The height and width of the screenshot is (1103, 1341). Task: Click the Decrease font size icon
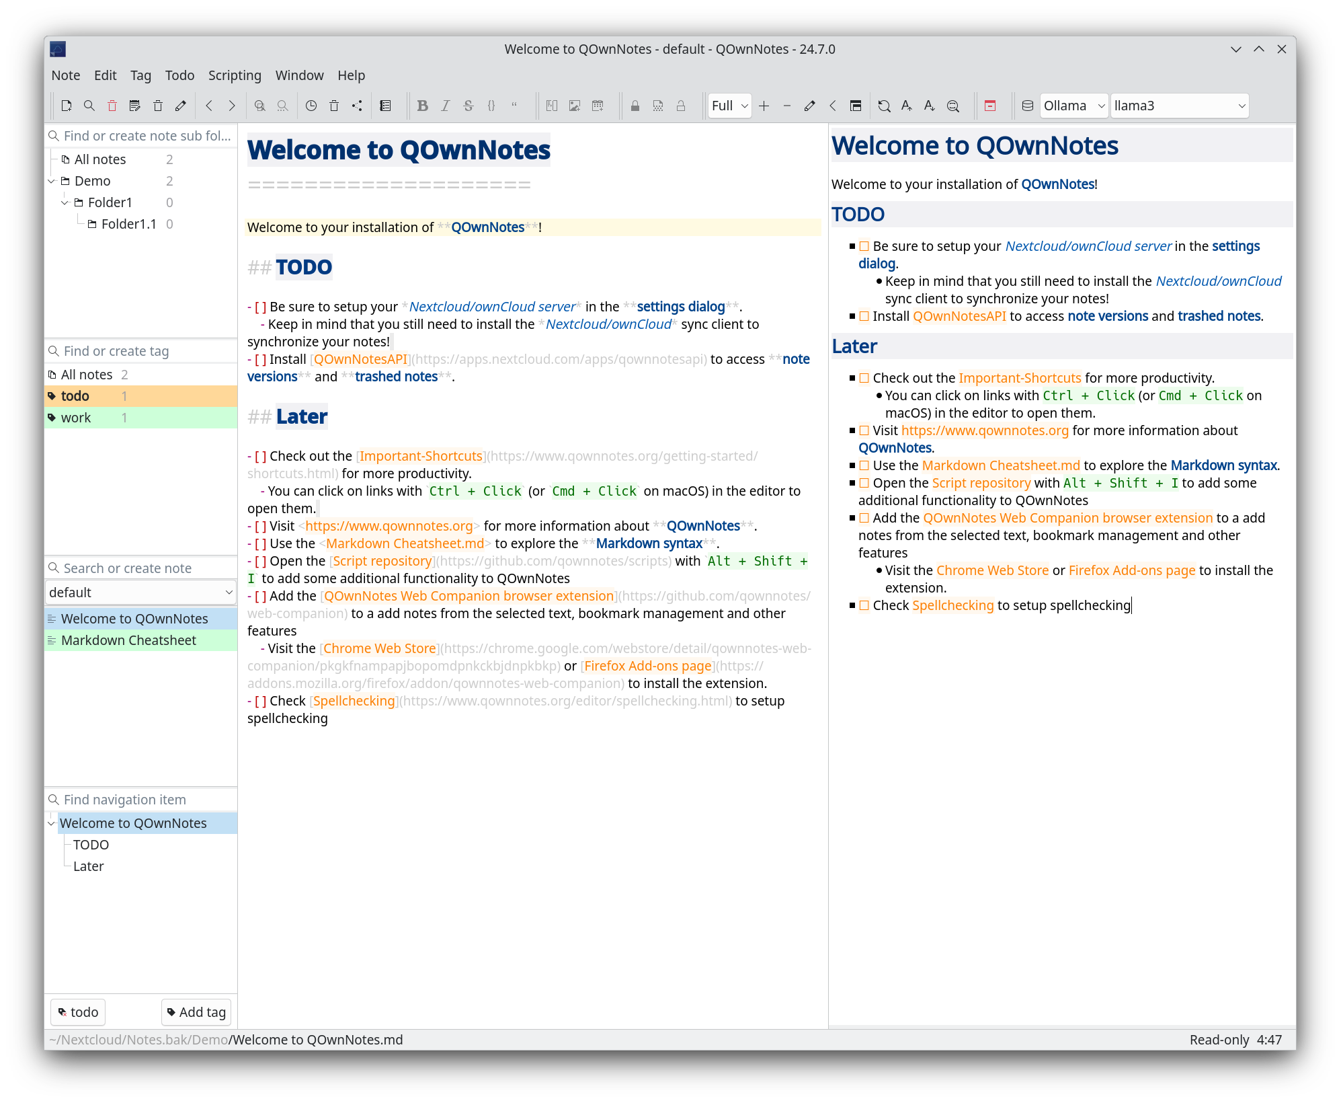tap(930, 105)
